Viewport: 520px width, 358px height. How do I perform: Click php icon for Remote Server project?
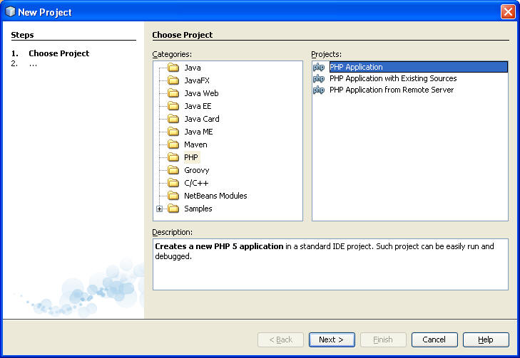319,90
